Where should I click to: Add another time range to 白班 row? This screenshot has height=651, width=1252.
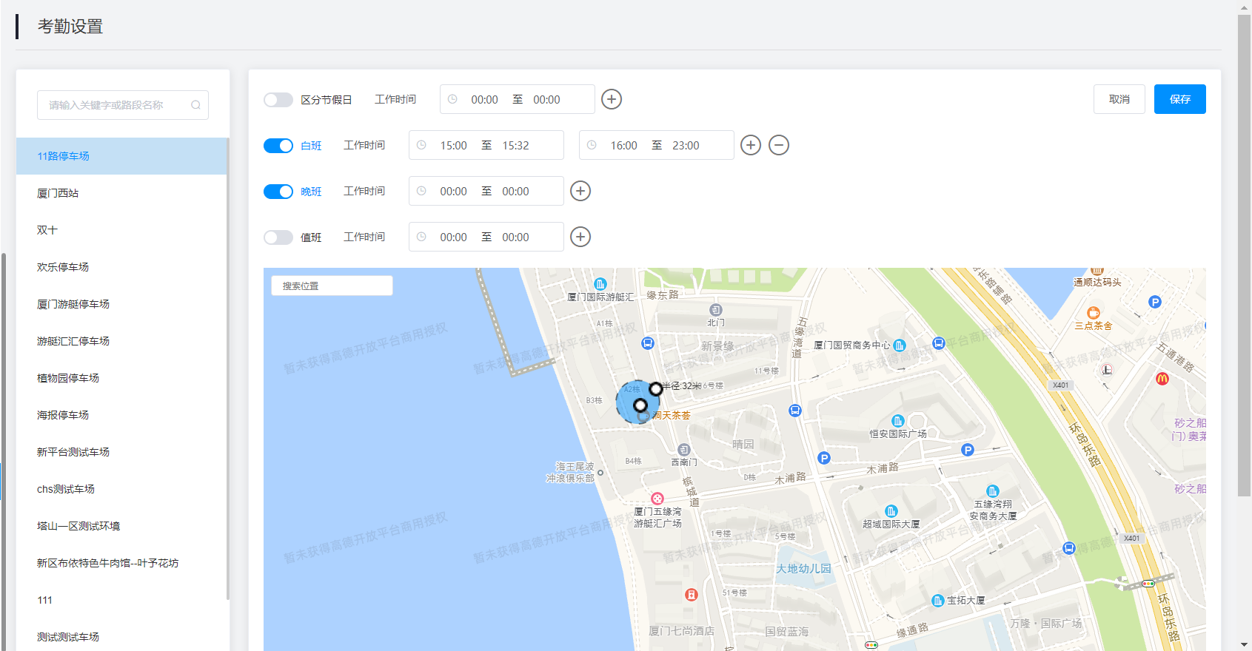click(x=750, y=145)
